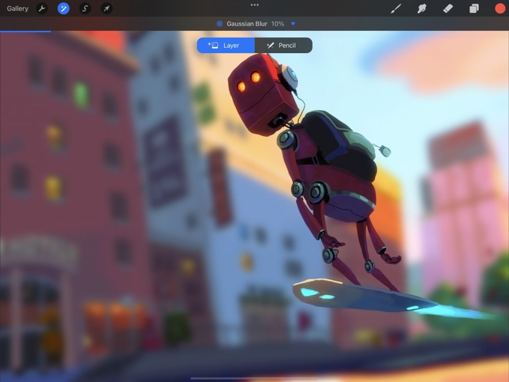Image resolution: width=509 pixels, height=382 pixels.
Task: Tap the 10% blur value
Action: click(277, 23)
